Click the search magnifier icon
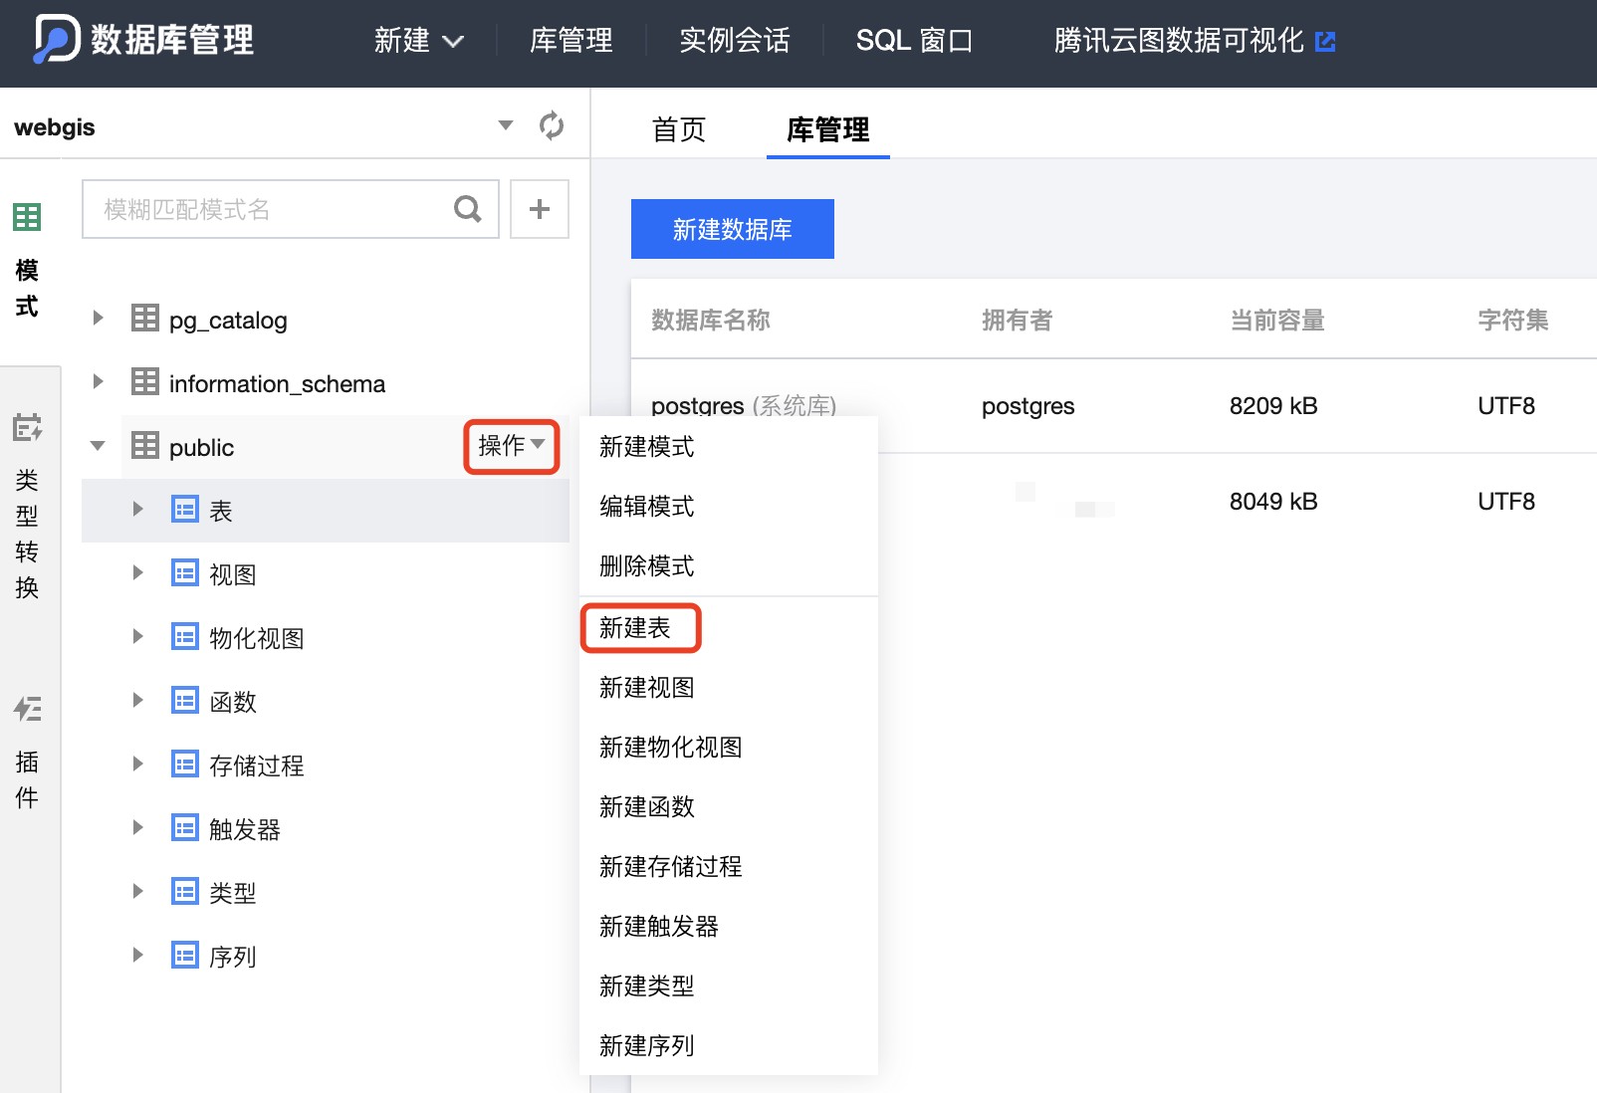This screenshot has height=1093, width=1597. click(467, 209)
